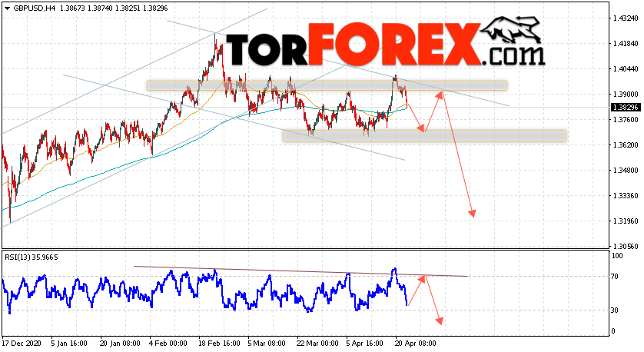This screenshot has height=352, width=644.
Task: Select the 20 Apr 08:00 date label
Action: click(416, 344)
